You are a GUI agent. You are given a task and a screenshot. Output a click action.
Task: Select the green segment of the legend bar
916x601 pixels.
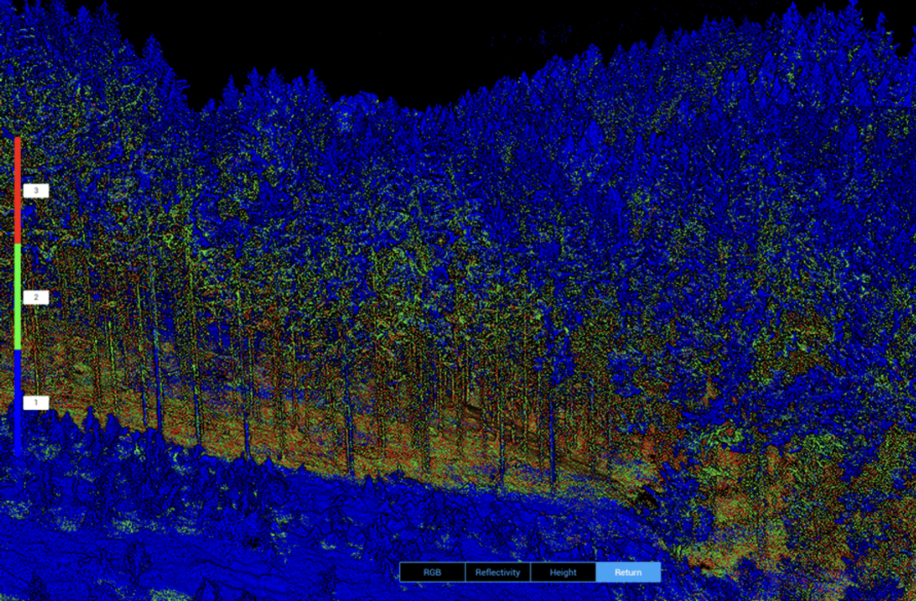pos(19,297)
